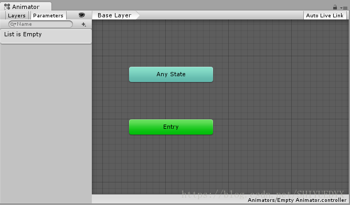350x205 pixels.
Task: Select the Animator window tab
Action: coord(26,7)
